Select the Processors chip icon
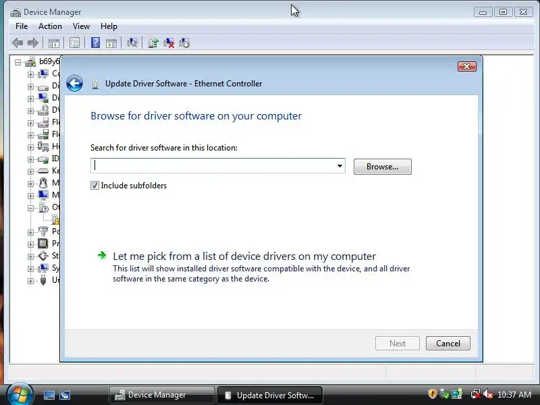The width and height of the screenshot is (540, 405). click(x=43, y=244)
